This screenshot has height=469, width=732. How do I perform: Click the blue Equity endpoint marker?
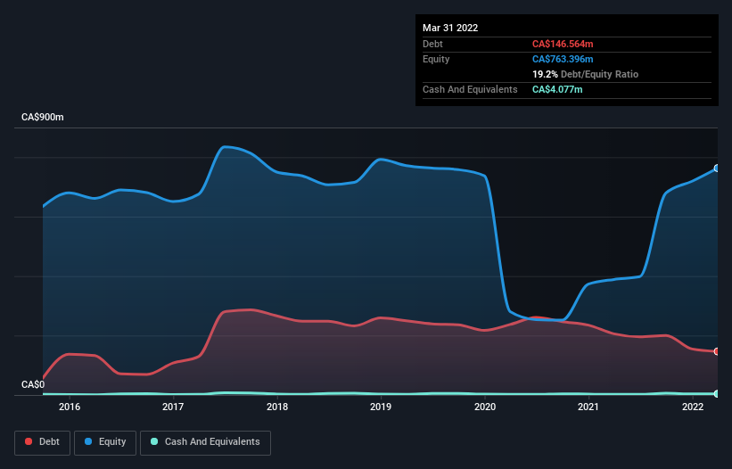(717, 168)
